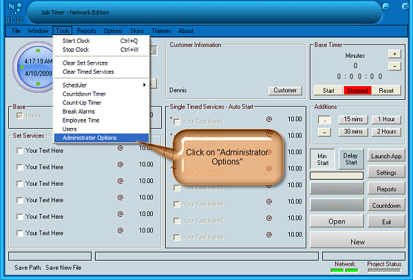Click the @ symbol on Your Text Here6

pyautogui.click(x=269, y=202)
